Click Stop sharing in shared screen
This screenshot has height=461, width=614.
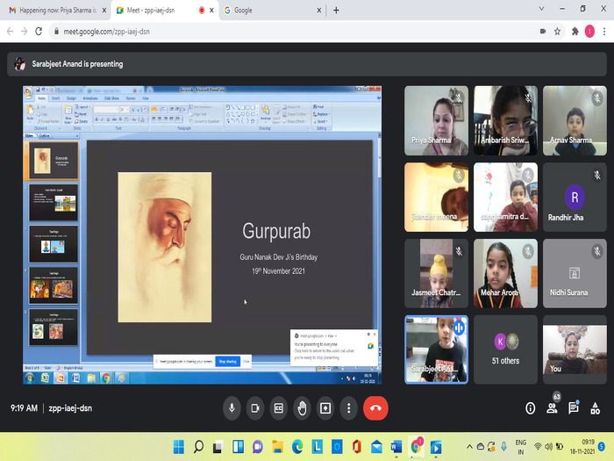pyautogui.click(x=227, y=362)
